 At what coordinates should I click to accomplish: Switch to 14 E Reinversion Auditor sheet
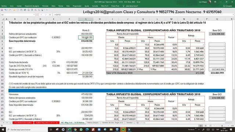(23, 122)
